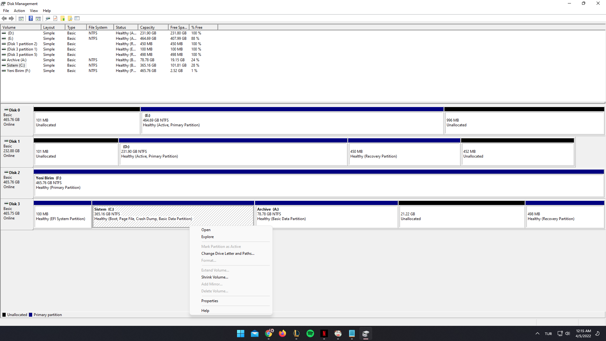Click Properties in the context menu
This screenshot has height=341, width=606.
(210, 301)
